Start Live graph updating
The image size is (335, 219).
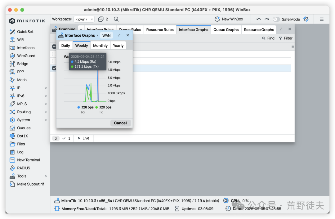pos(83,138)
